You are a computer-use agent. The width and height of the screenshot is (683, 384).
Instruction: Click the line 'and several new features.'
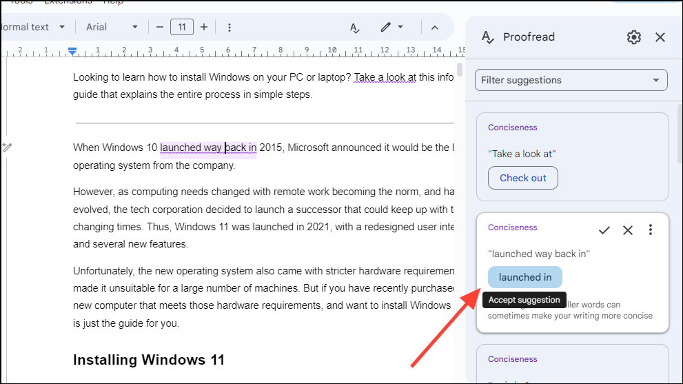point(131,244)
